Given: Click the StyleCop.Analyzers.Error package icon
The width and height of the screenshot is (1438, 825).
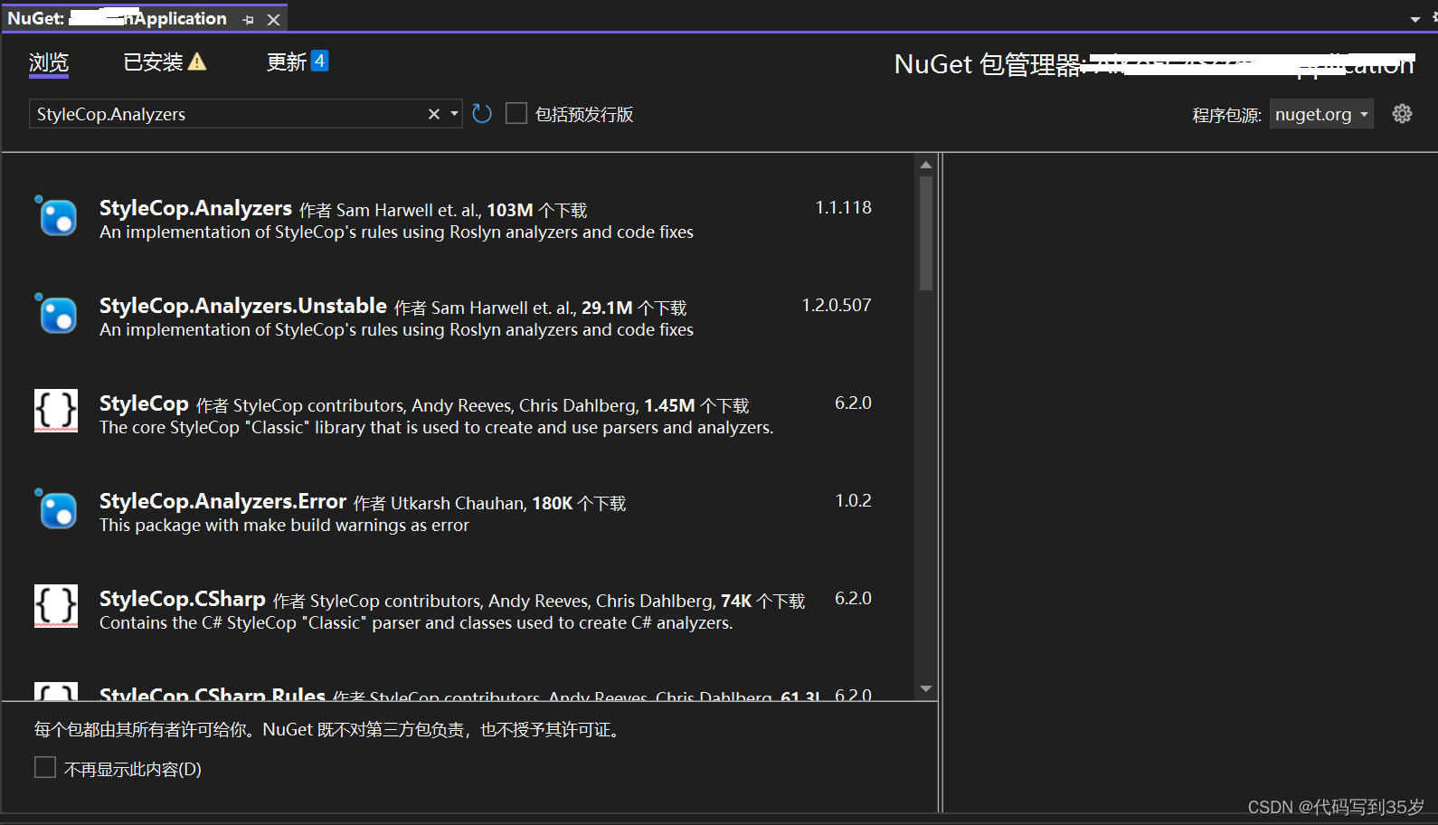Looking at the screenshot, I should [56, 508].
